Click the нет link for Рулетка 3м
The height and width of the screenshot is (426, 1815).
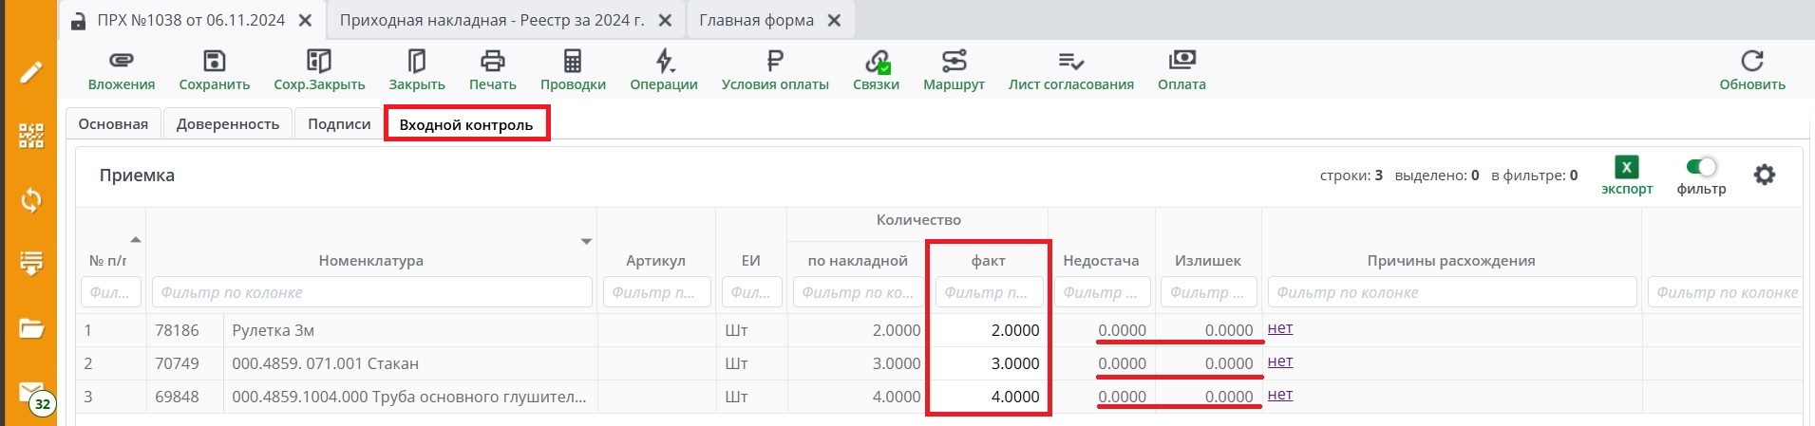(1280, 328)
